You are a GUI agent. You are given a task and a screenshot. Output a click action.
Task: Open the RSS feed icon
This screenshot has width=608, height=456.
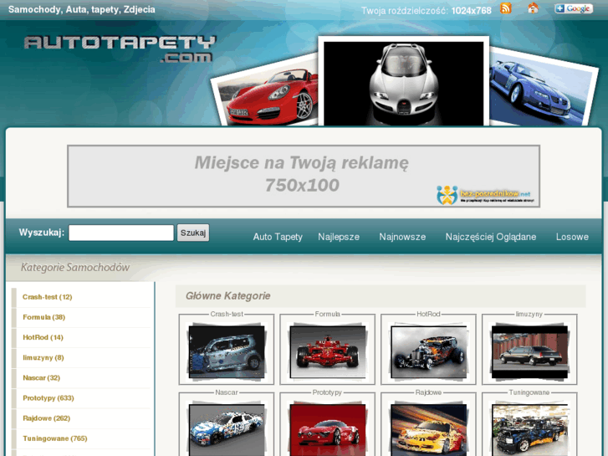[506, 8]
